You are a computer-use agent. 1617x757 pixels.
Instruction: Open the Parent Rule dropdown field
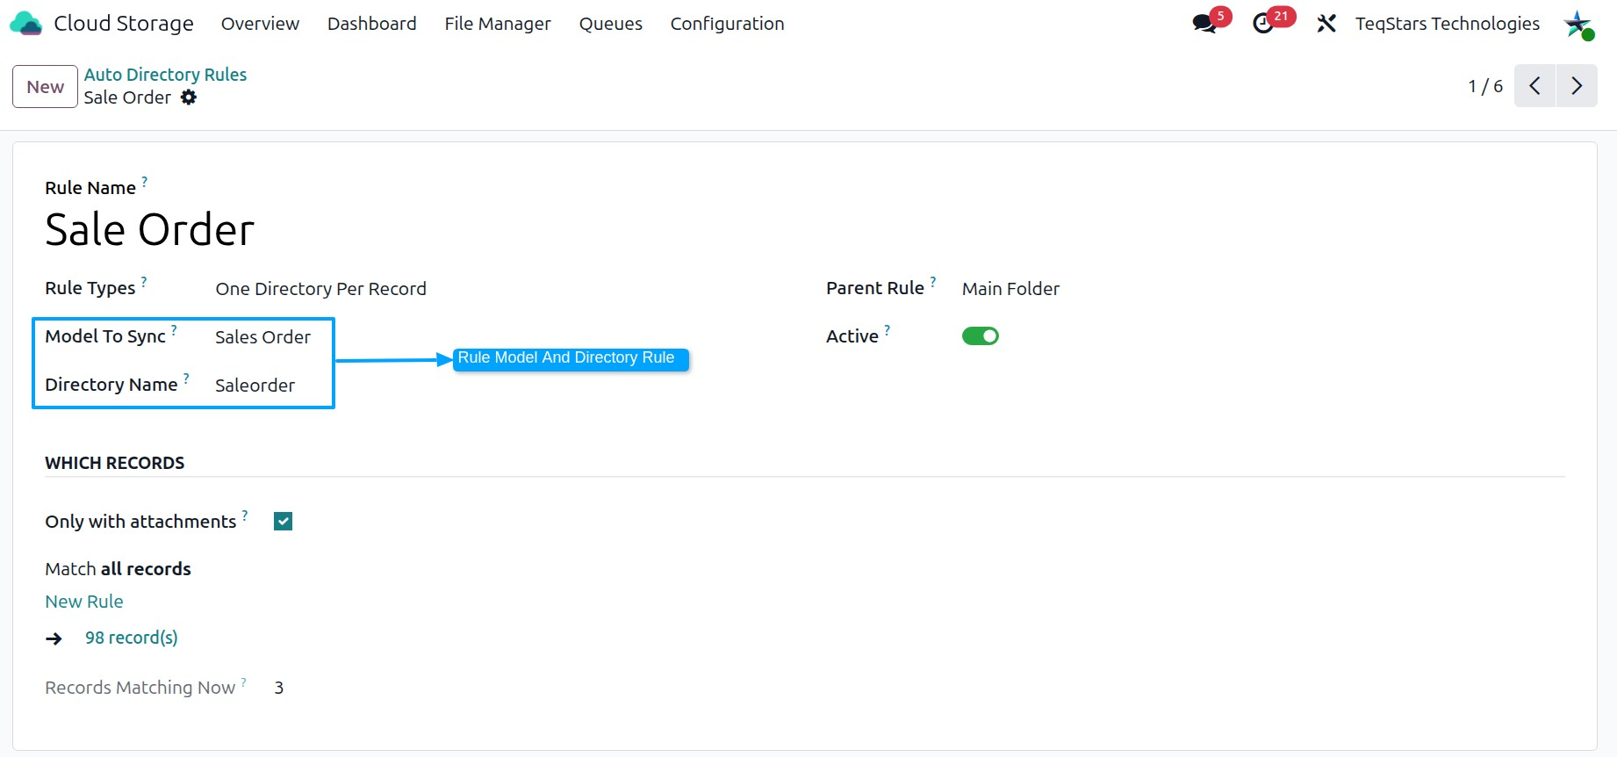[x=1010, y=289]
